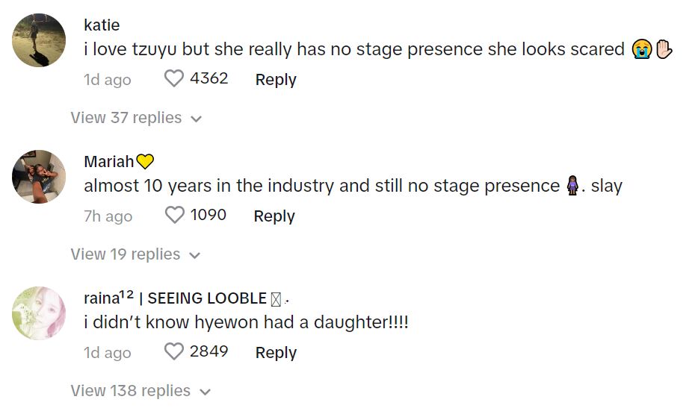Select Mariah's comment about 10 years in industry

(321, 186)
